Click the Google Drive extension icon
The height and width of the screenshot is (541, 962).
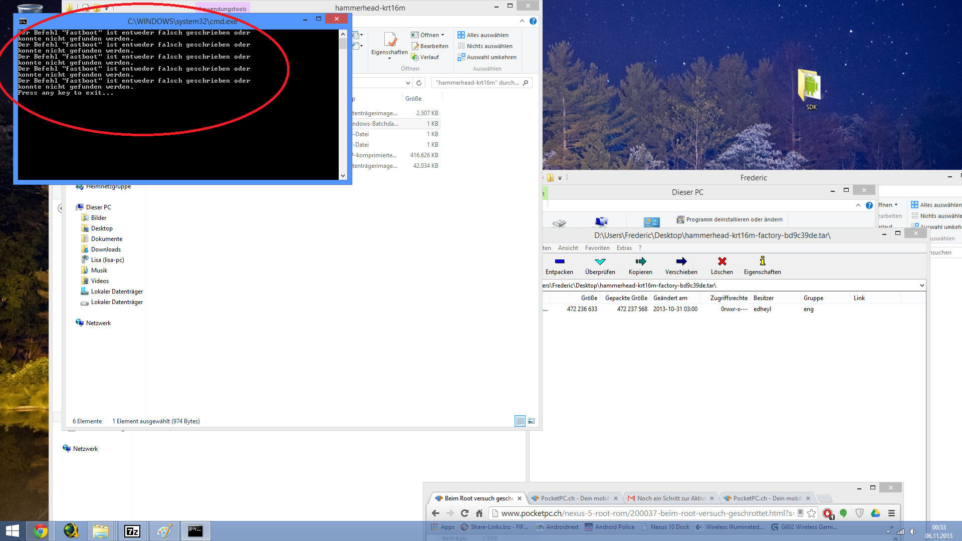point(875,513)
